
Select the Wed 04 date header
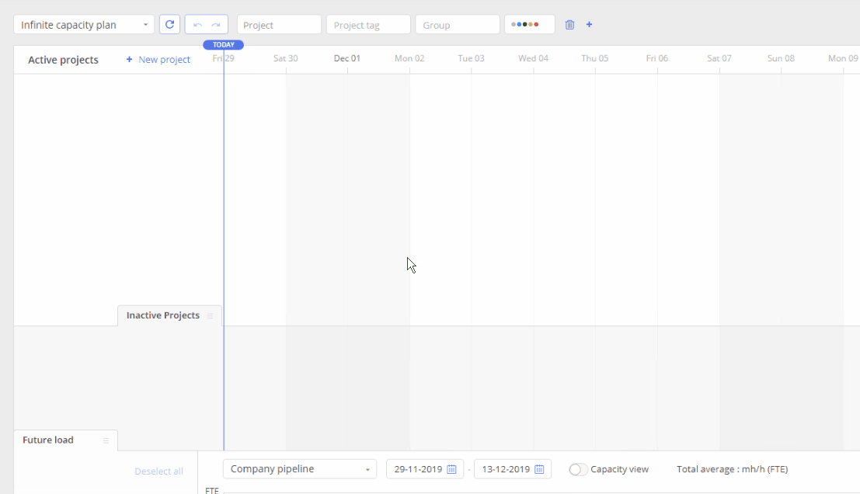533,58
